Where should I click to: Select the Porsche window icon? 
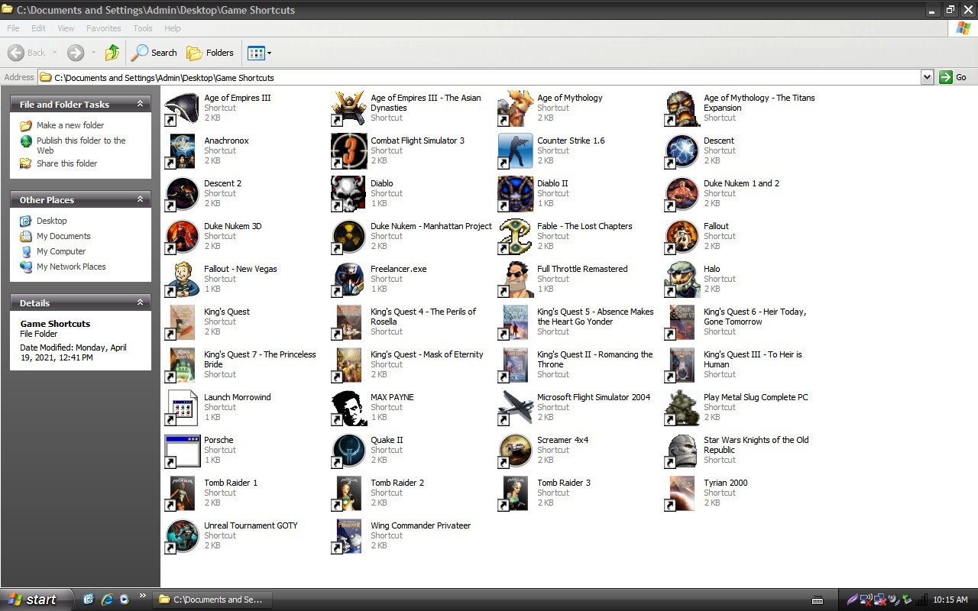pos(182,451)
